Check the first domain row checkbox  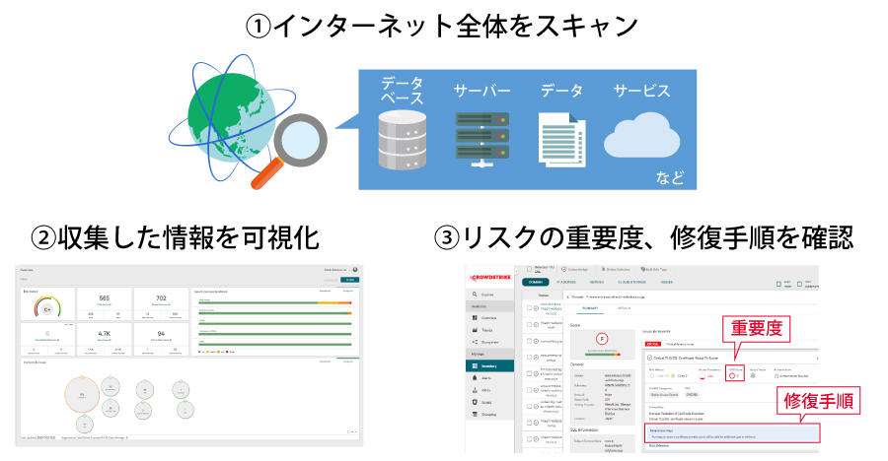(528, 307)
